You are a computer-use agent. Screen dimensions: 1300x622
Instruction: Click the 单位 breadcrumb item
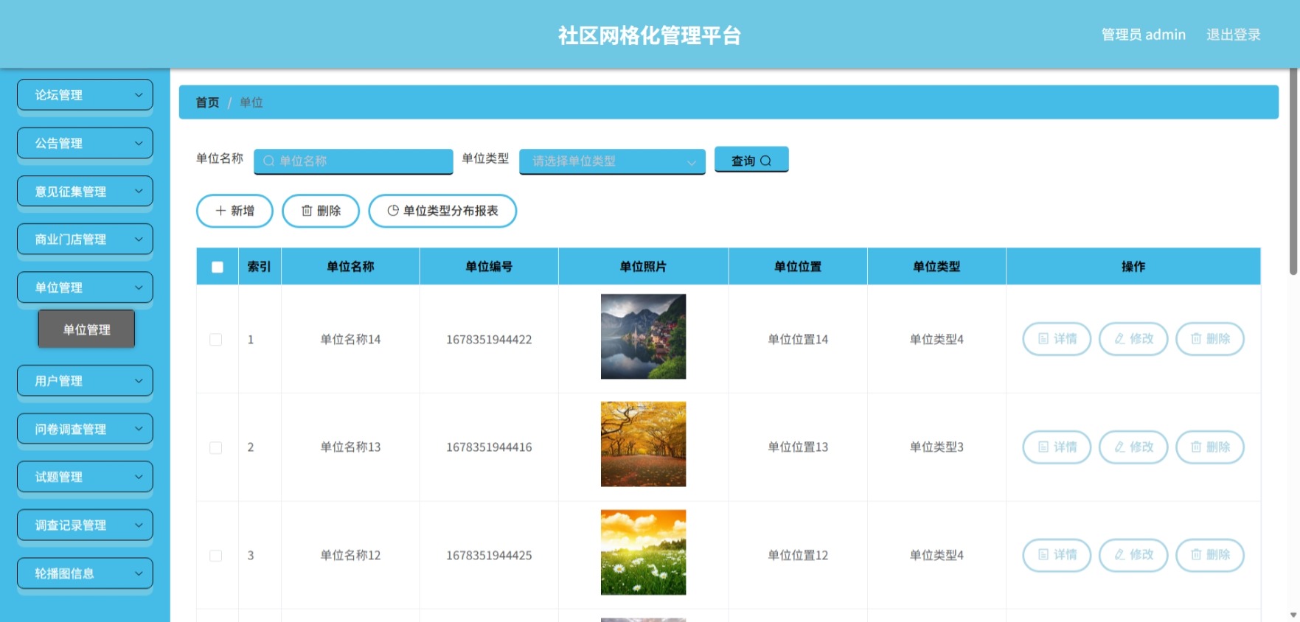(251, 102)
